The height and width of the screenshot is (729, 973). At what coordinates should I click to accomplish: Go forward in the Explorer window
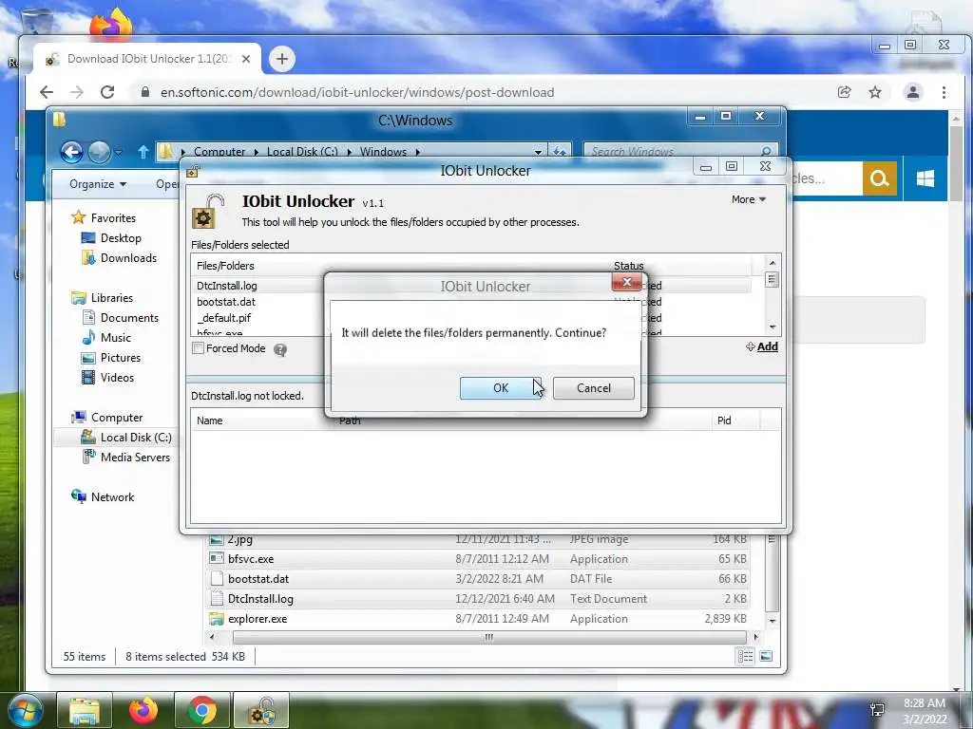(x=98, y=152)
